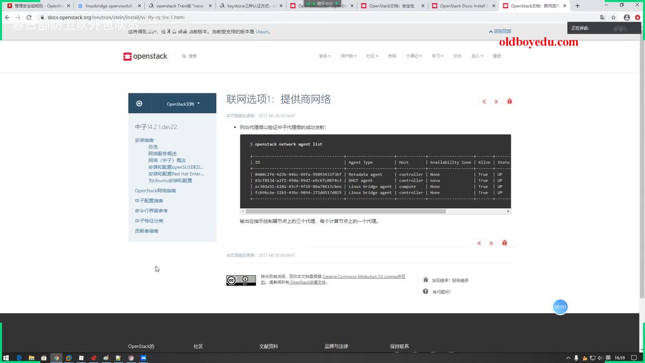Open File Explorer from the taskbar
Image resolution: width=645 pixels, height=363 pixels.
coord(31,358)
